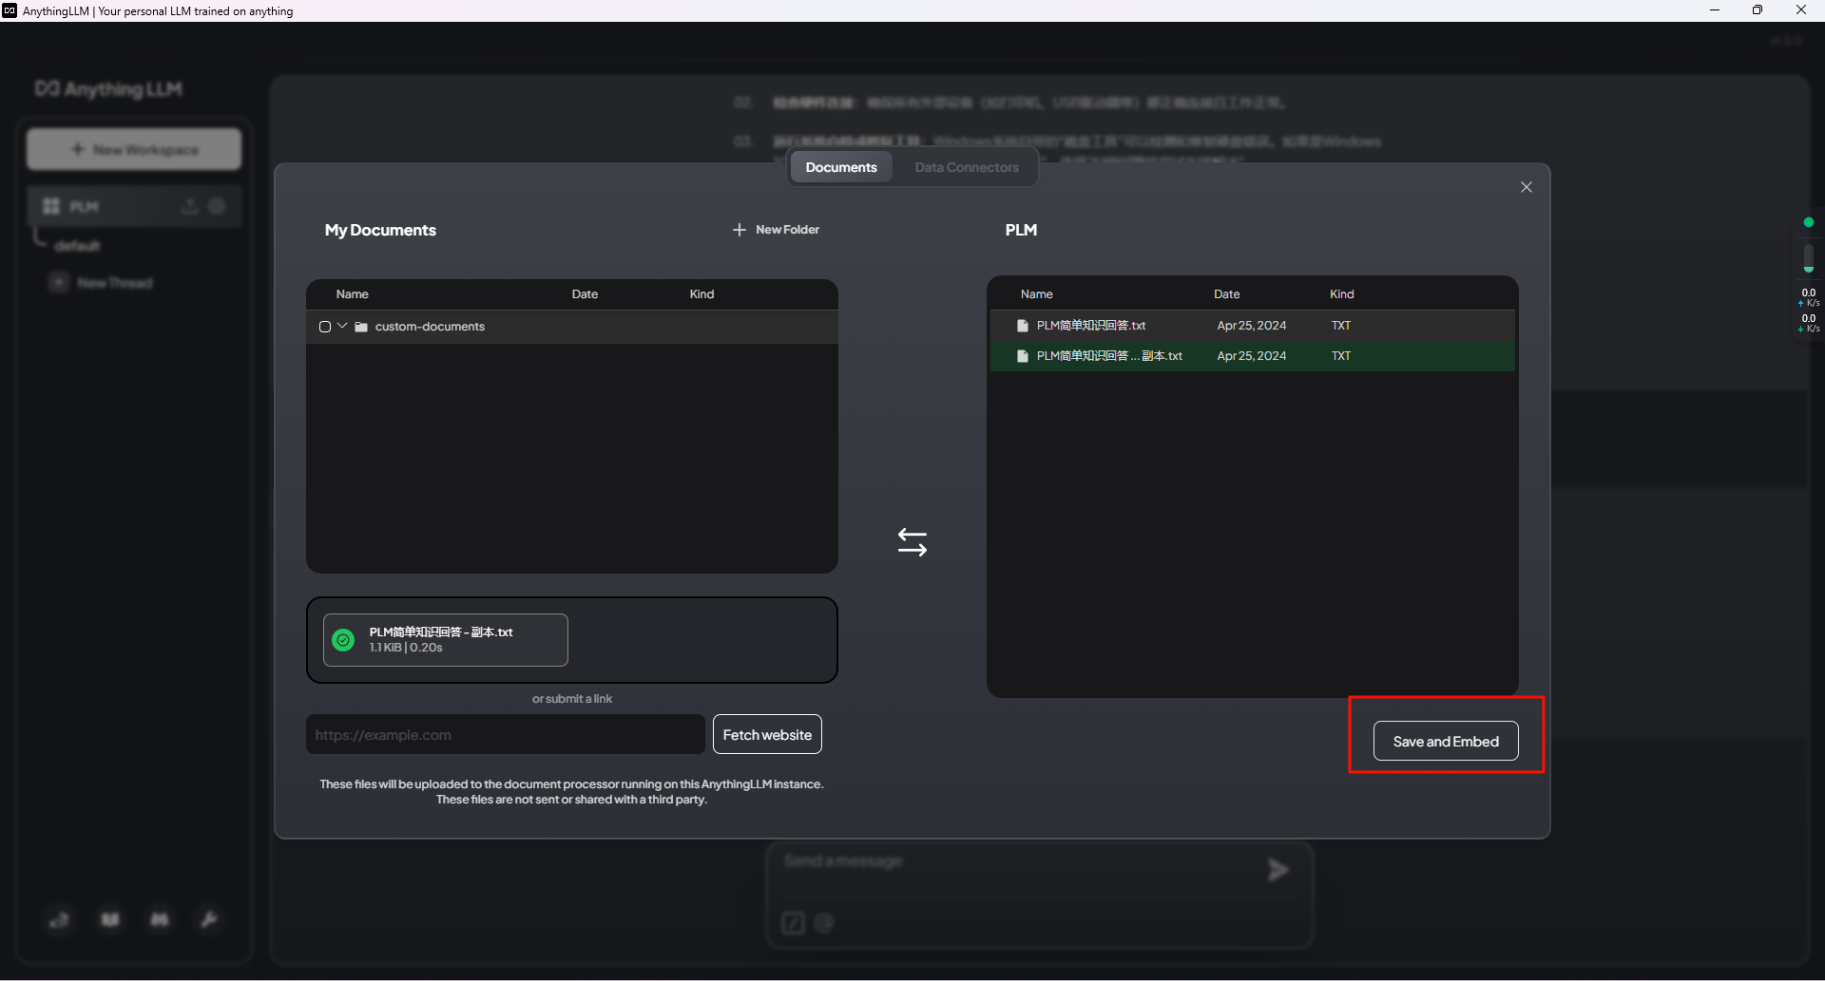Click New Workspace in the sidebar
Image resolution: width=1825 pixels, height=981 pixels.
(x=134, y=150)
